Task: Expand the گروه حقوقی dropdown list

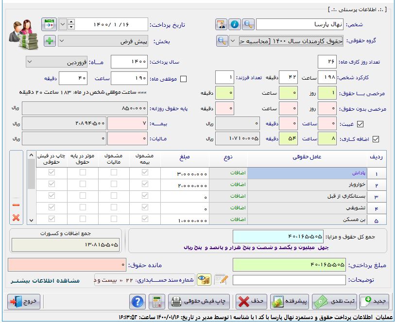Action: coord(233,41)
